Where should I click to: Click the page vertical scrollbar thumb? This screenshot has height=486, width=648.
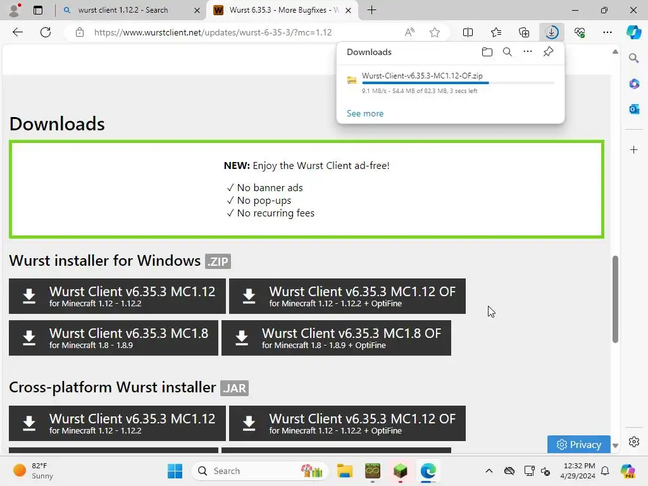point(615,299)
